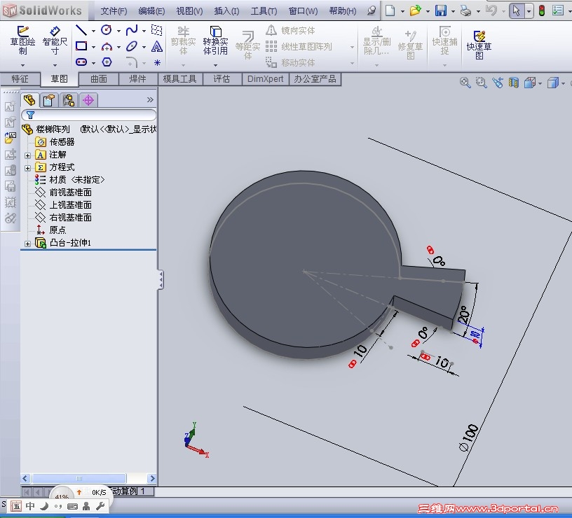572x518 pixels.
Task: Select the Line sketch tool
Action: tap(81, 30)
